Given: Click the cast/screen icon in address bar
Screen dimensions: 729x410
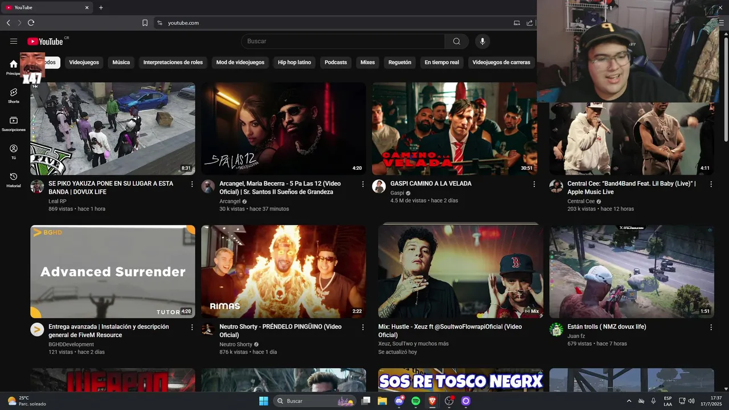Looking at the screenshot, I should pos(517,23).
